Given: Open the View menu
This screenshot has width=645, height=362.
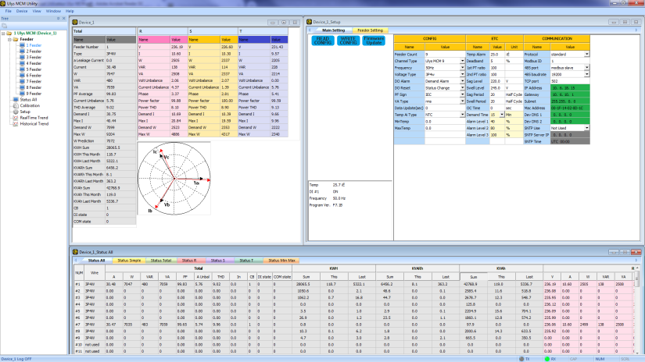Looking at the screenshot, I should coord(37,11).
